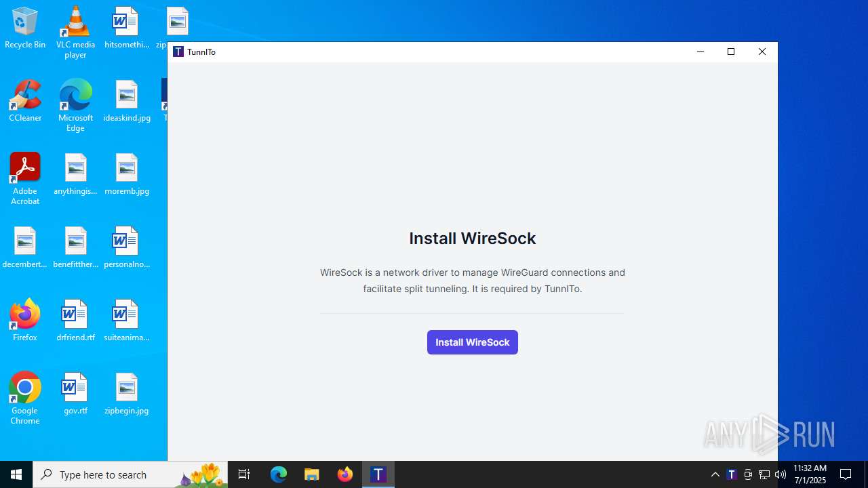Open Task View from the taskbar
The image size is (868, 488).
tap(245, 474)
